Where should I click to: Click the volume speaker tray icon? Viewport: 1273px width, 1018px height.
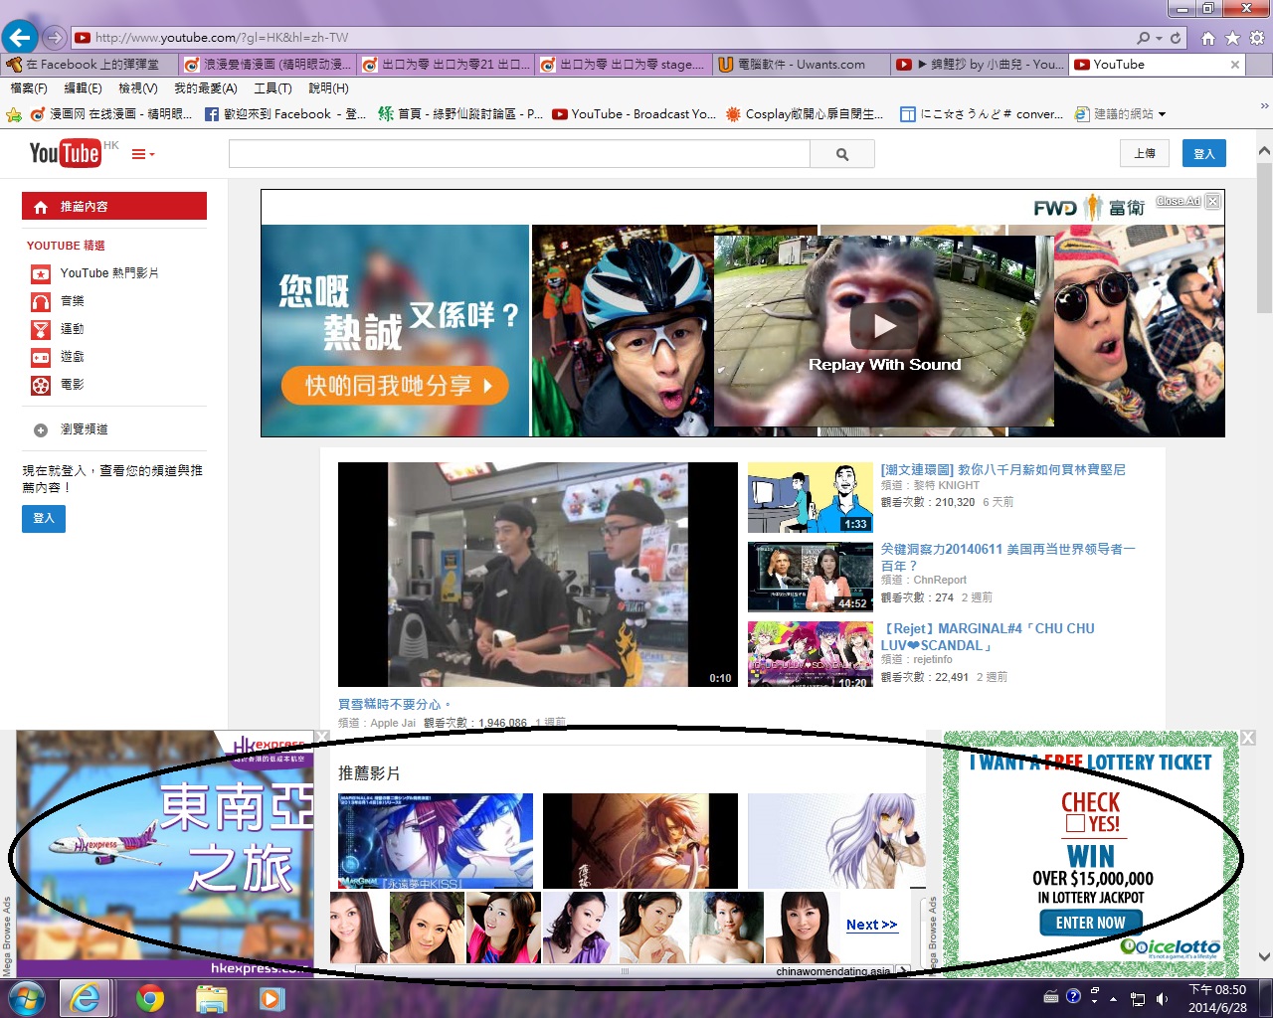tap(1162, 998)
